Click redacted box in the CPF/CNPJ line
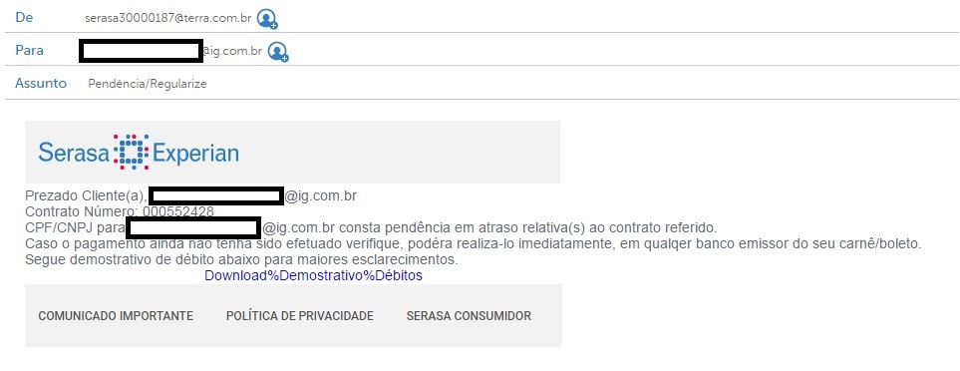Screen dimensions: 960x371 [193, 227]
